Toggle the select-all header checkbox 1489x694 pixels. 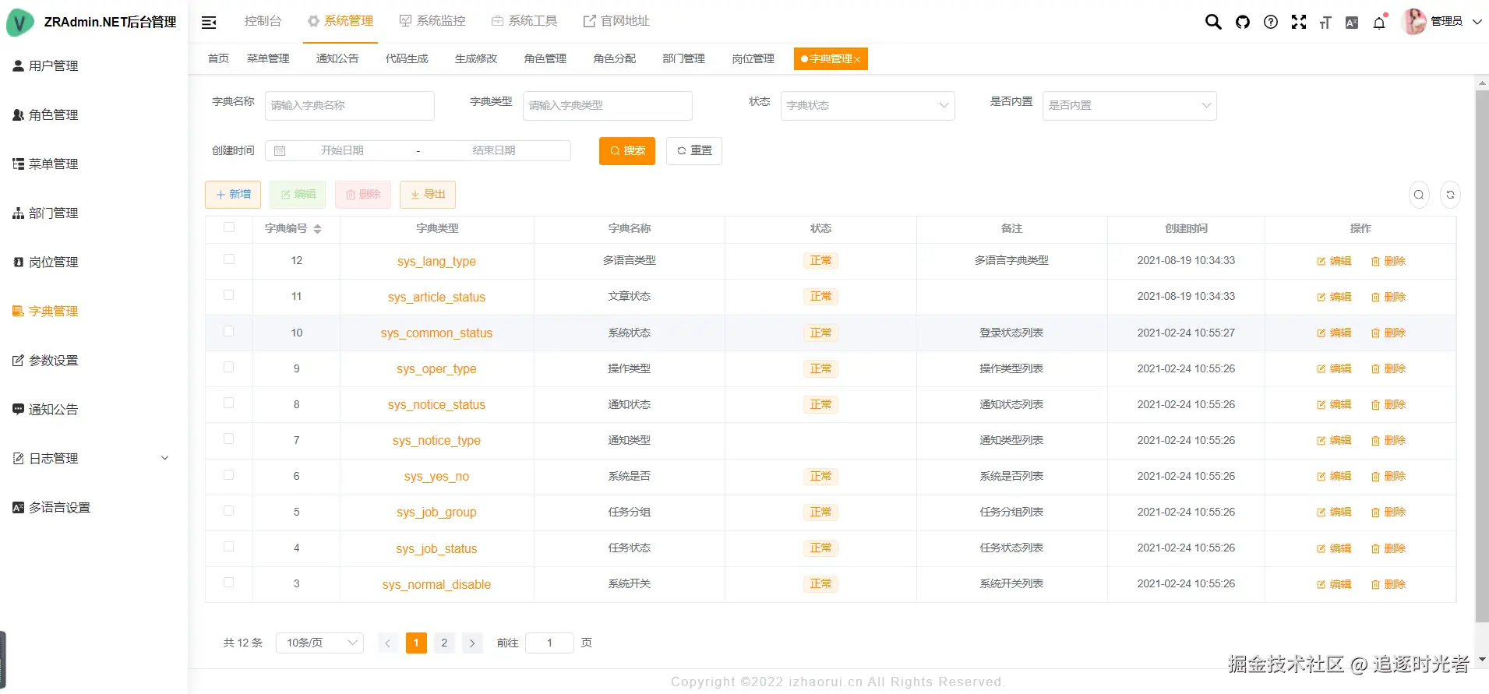coord(229,227)
